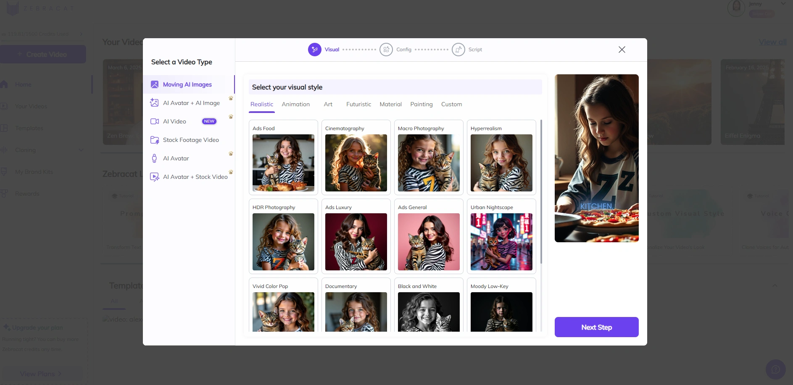This screenshot has width=793, height=385.
Task: Click the NEW badge beside AI Video
Action: 209,121
